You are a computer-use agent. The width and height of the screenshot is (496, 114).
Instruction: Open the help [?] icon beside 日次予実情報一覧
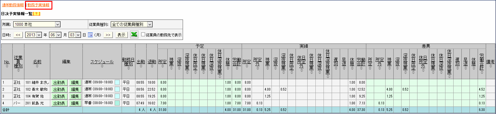36,14
